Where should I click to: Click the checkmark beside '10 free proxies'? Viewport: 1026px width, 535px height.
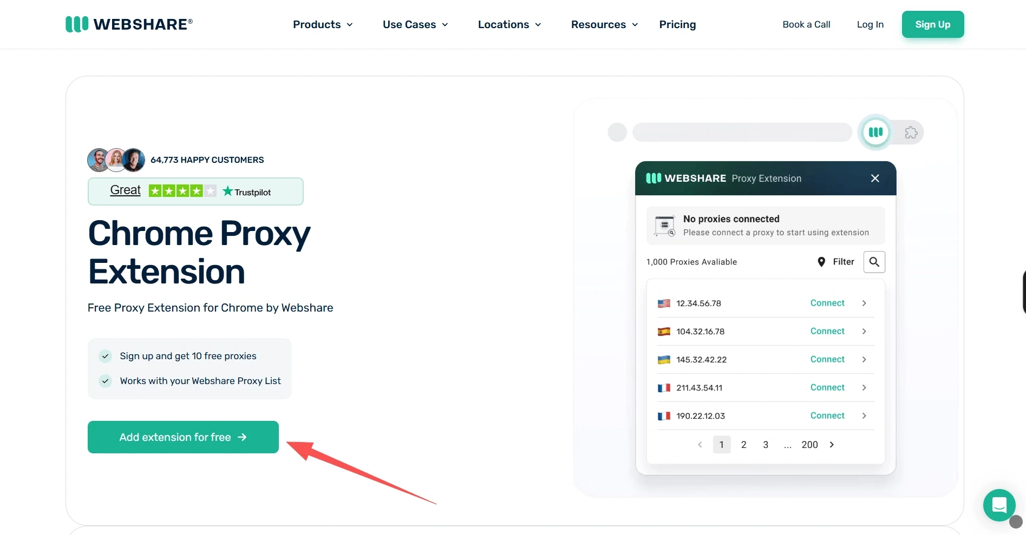(x=105, y=356)
